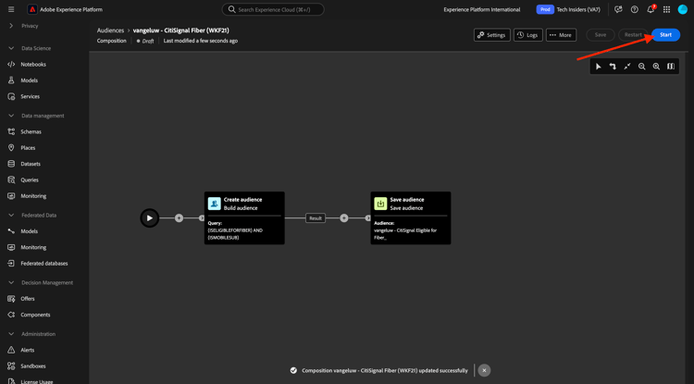Click Experience Platform International organization name

(482, 10)
